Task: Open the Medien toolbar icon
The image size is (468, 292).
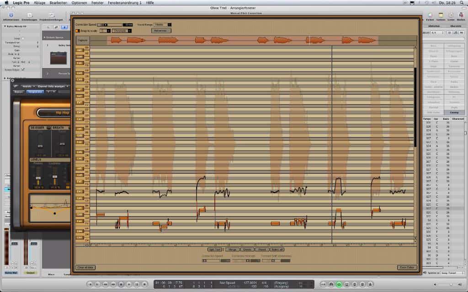Action: [x=461, y=15]
